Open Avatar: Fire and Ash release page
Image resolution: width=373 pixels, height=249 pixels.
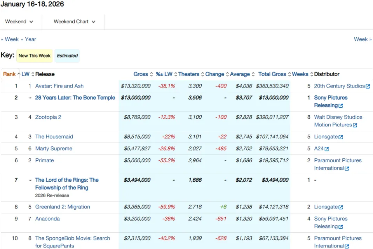[59, 86]
